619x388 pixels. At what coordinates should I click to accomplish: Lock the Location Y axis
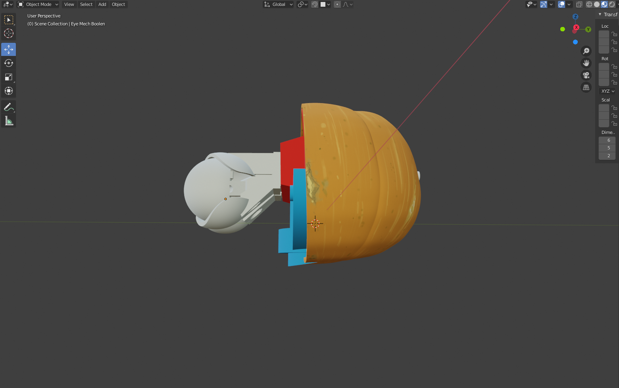pos(614,42)
